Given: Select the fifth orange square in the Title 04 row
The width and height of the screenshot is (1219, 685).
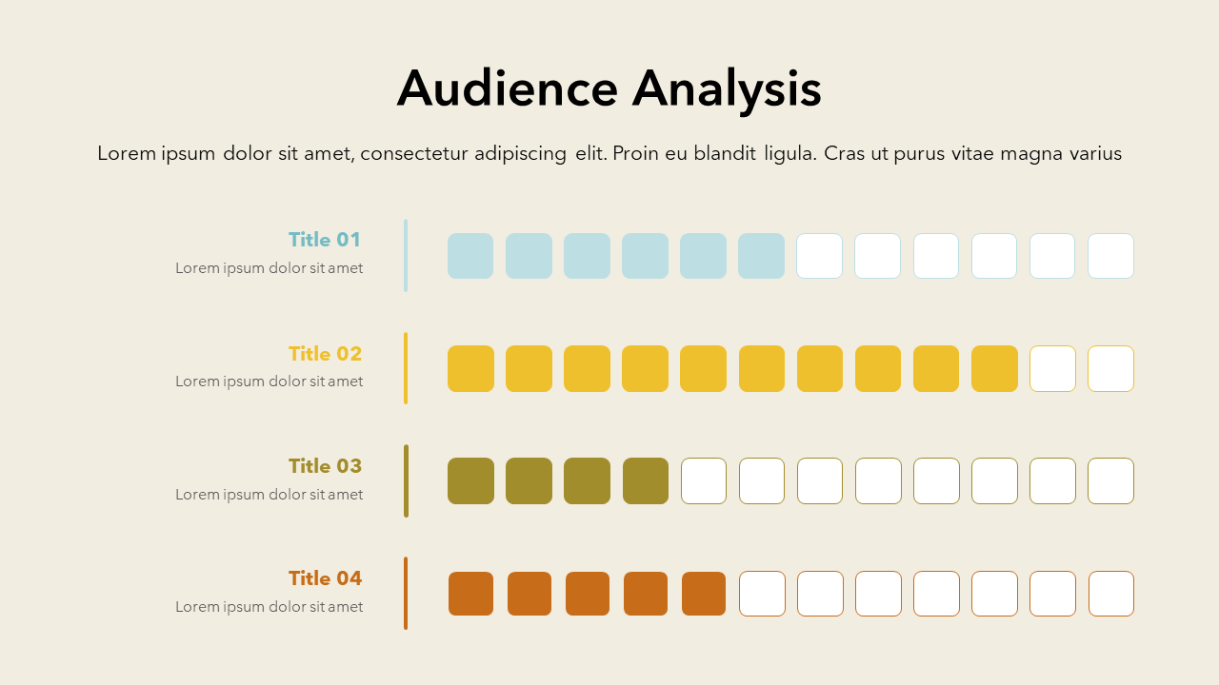Looking at the screenshot, I should 703,594.
